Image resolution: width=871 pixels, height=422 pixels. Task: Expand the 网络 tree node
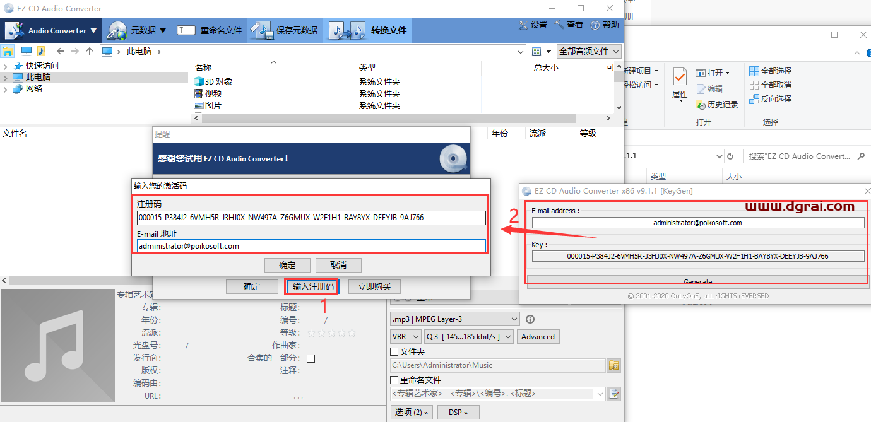[x=6, y=89]
